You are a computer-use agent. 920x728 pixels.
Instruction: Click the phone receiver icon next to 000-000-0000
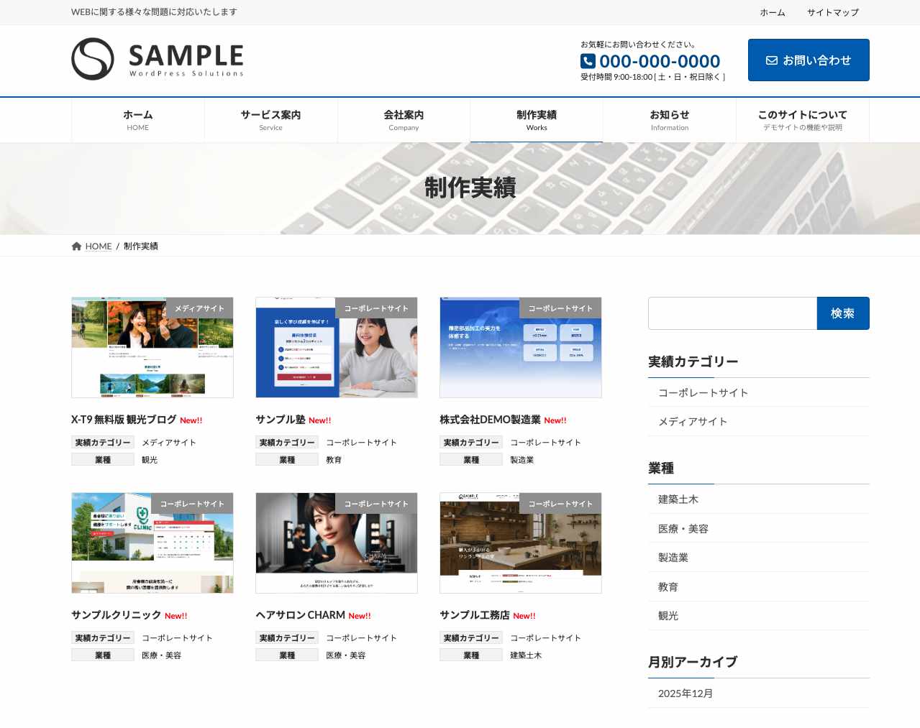click(x=587, y=61)
